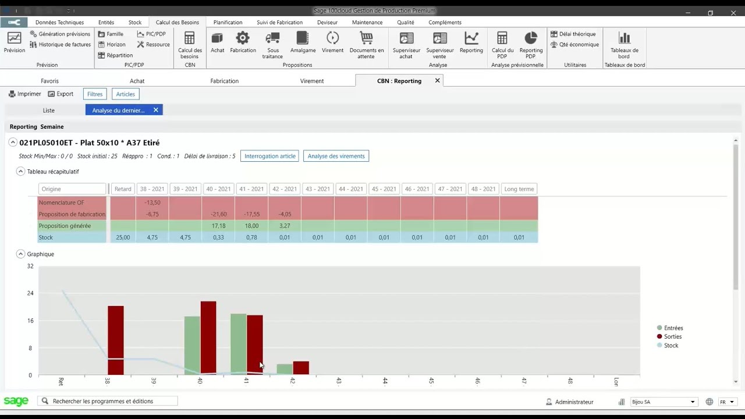The height and width of the screenshot is (419, 745).
Task: Open Compléments ribbon tab
Action: [x=445, y=22]
